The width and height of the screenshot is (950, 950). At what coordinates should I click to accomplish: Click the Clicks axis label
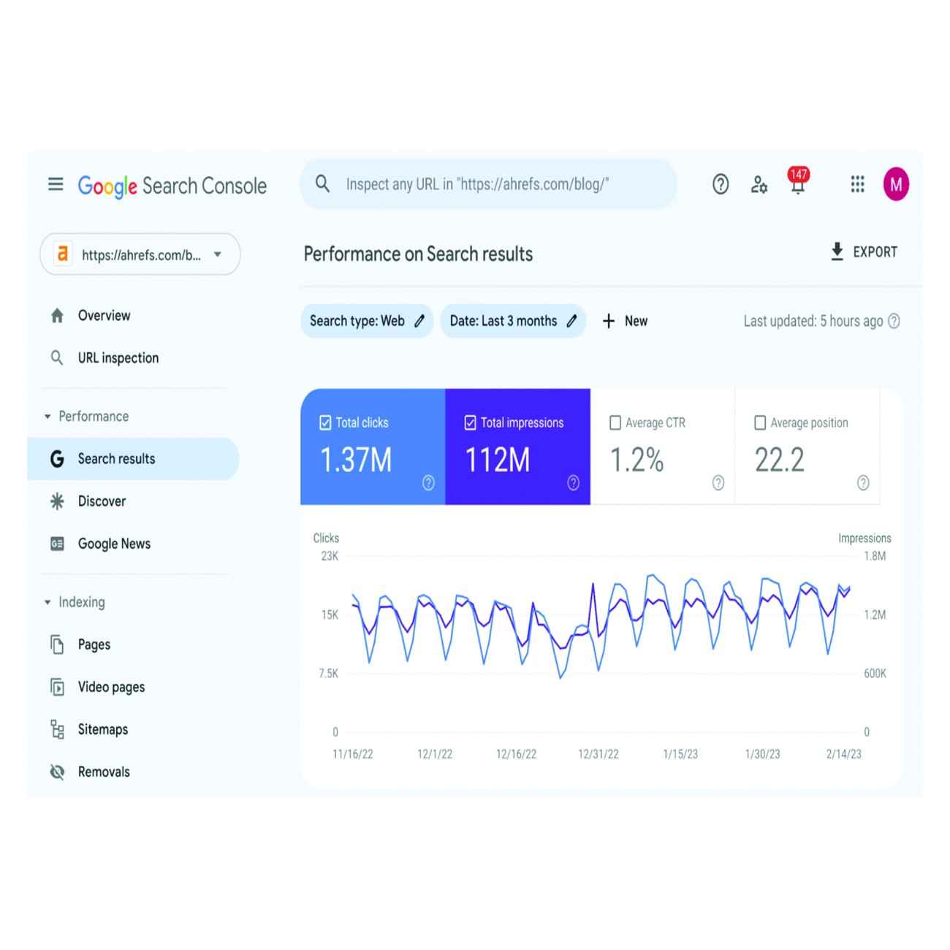326,538
